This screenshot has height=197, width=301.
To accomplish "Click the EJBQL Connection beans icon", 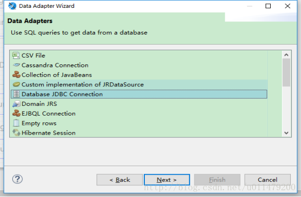I will (x=16, y=114).
